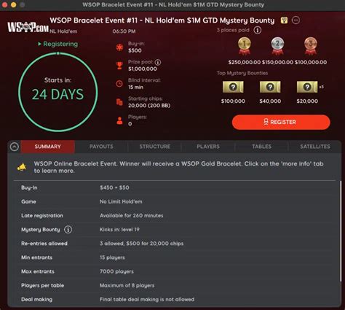Open the STRUCTURE tab
345x310 pixels.
[155, 147]
